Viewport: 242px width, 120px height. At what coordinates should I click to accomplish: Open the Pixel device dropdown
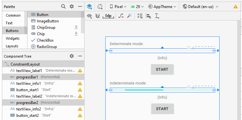click(x=118, y=7)
